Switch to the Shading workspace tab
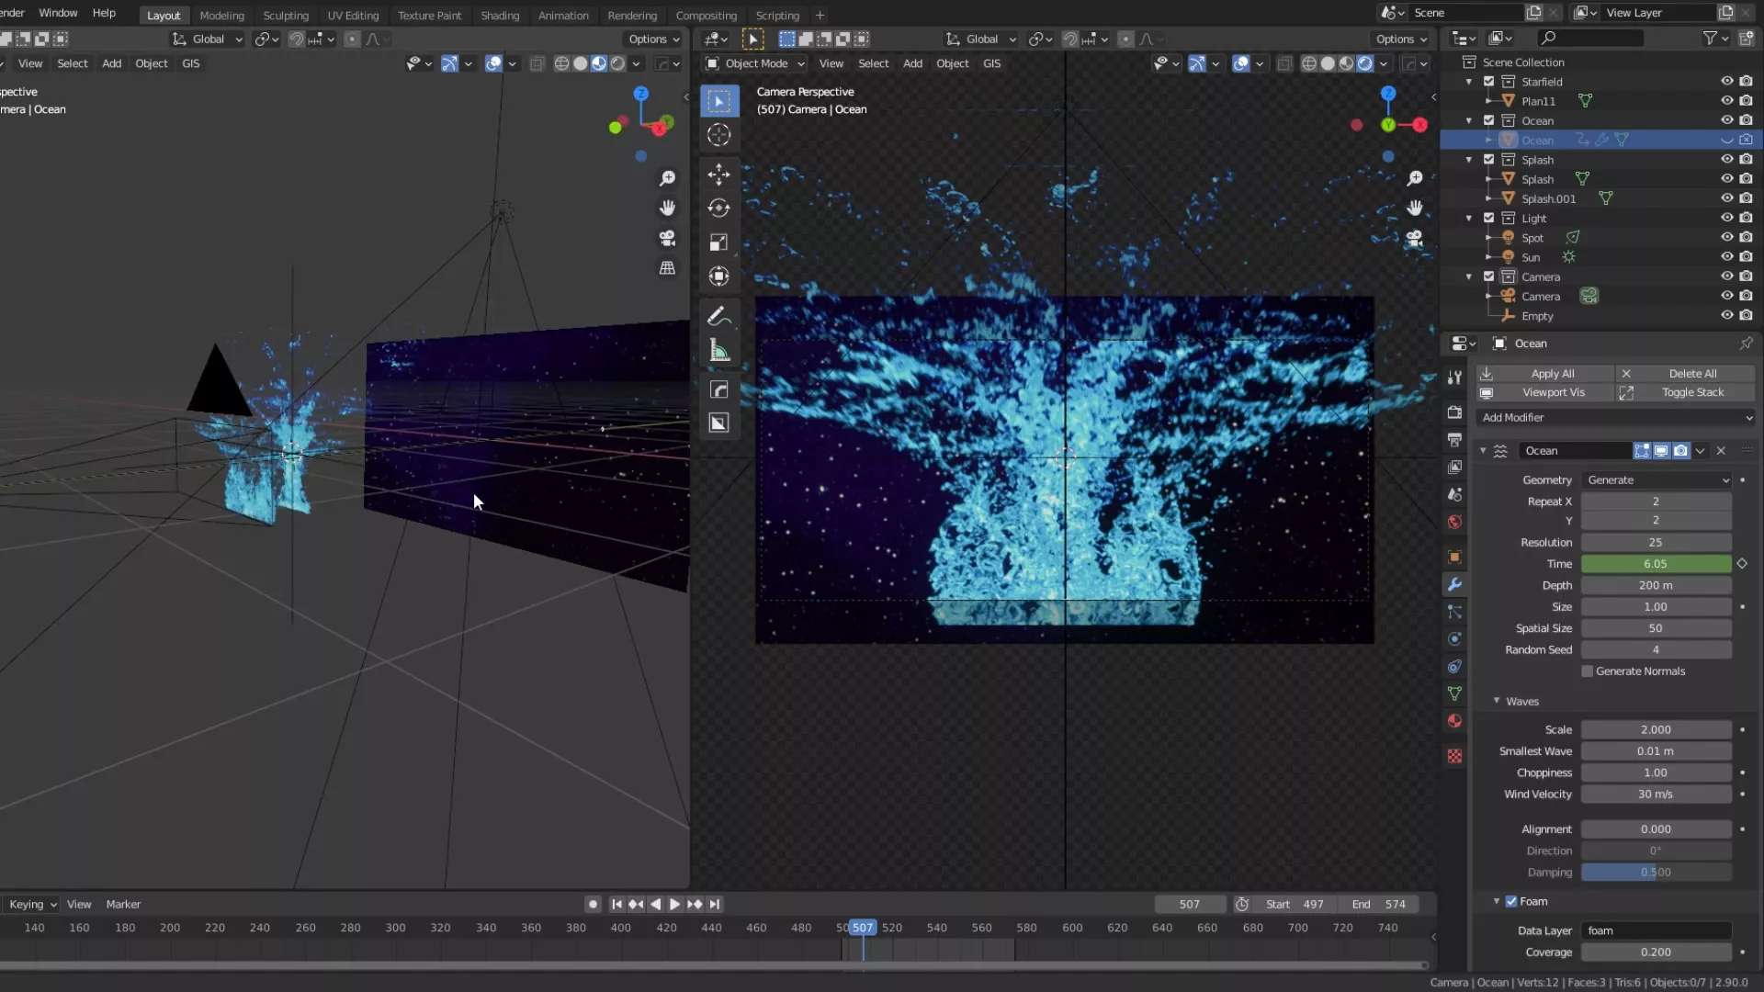Viewport: 1764px width, 992px height. 499,16
